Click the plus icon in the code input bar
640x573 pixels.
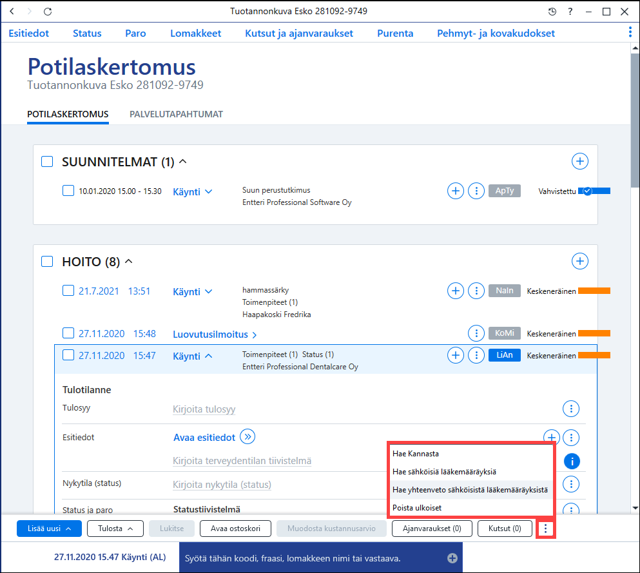(452, 558)
